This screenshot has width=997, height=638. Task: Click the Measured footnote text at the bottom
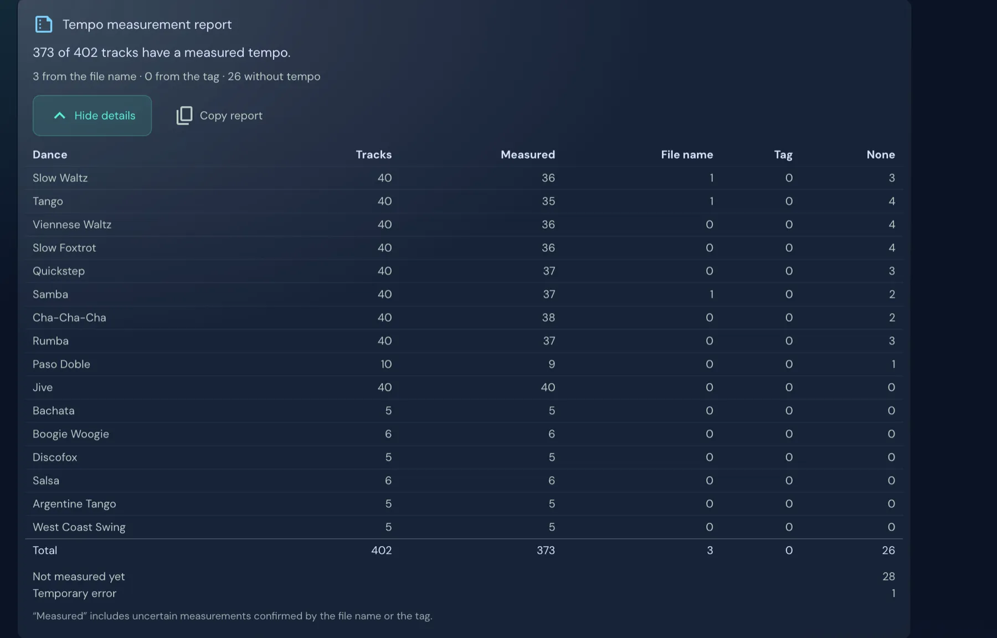click(x=233, y=616)
